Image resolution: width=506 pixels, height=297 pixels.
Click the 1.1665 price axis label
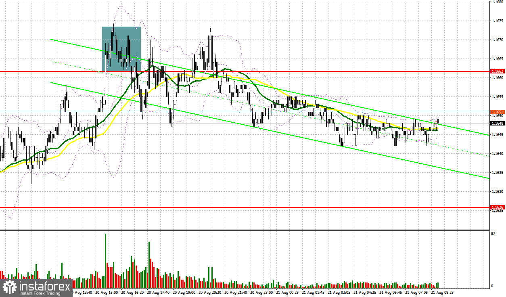[x=497, y=59]
